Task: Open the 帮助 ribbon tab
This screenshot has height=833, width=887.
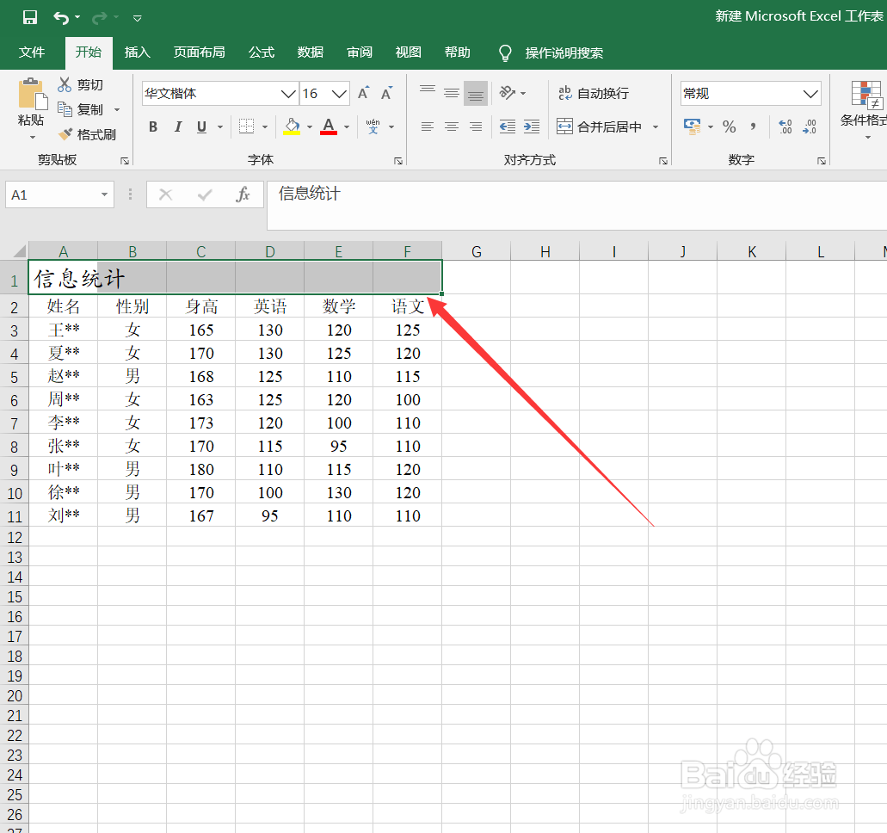Action: pos(458,52)
